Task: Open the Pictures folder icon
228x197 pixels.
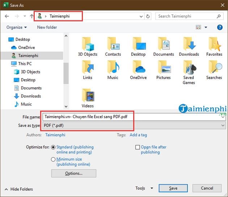Action: point(164,70)
